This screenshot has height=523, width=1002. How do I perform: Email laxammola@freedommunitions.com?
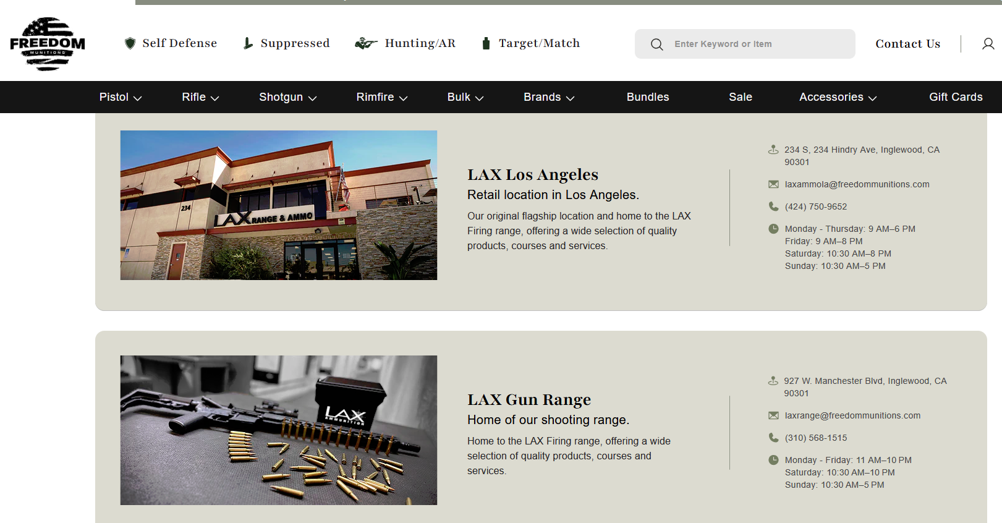pos(857,184)
